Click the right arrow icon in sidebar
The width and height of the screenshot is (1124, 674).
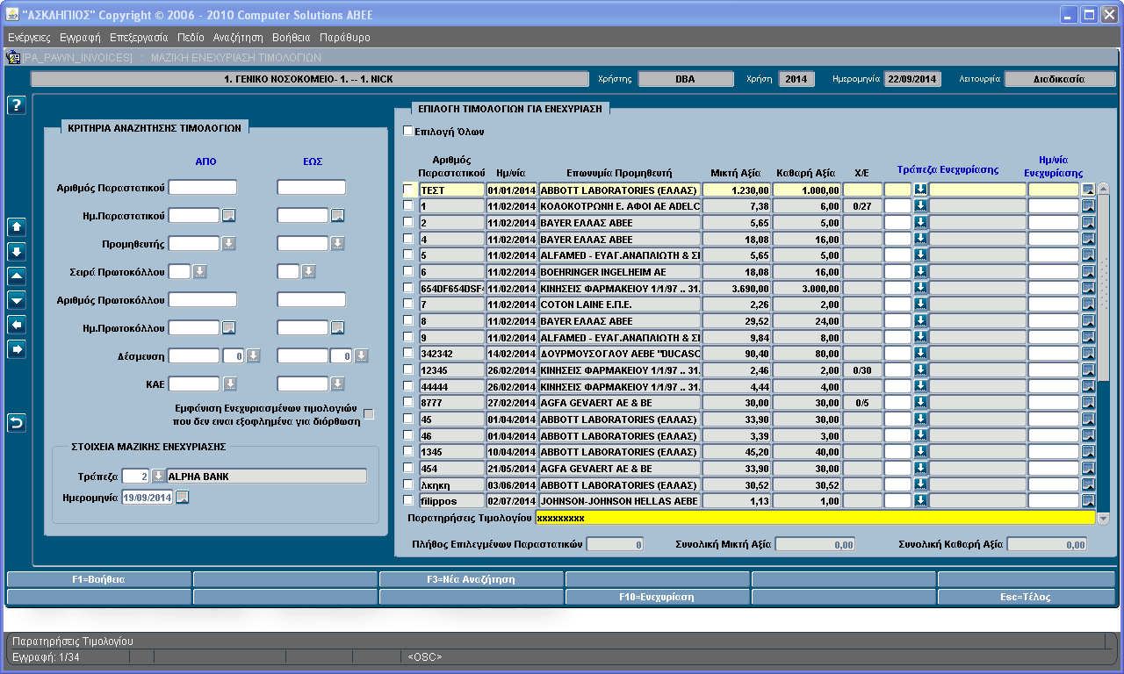pyautogui.click(x=17, y=349)
